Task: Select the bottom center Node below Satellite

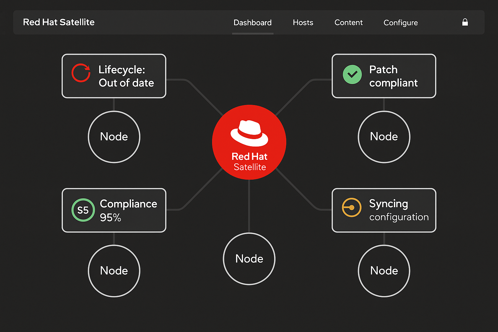Action: point(249,259)
